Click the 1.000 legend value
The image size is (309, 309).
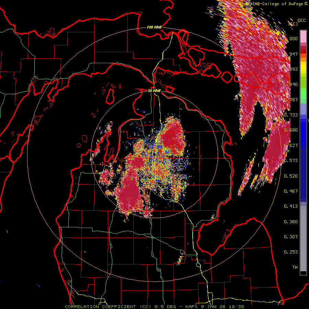pos(291,38)
